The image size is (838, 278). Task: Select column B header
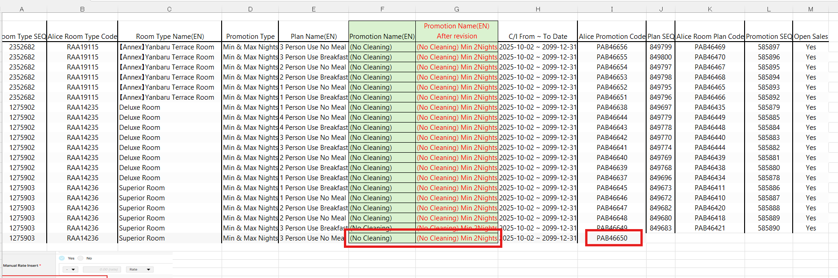82,9
